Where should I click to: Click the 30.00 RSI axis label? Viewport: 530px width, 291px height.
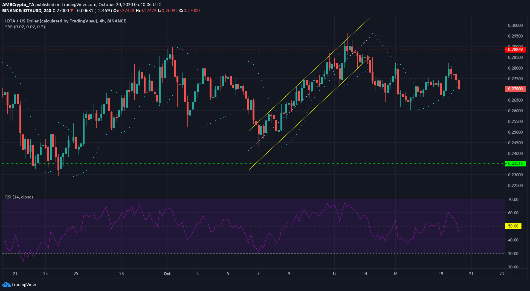tap(513, 254)
